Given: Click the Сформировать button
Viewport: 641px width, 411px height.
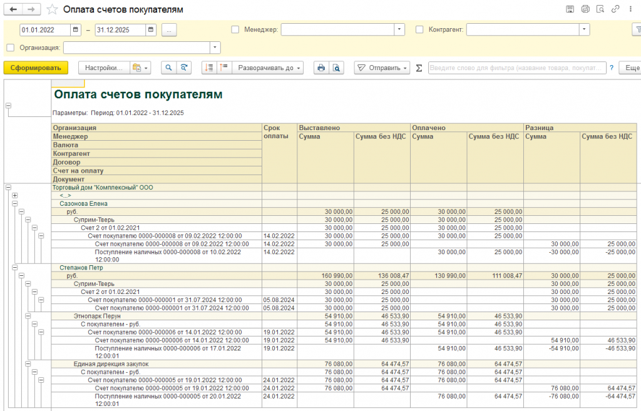Looking at the screenshot, I should click(x=36, y=68).
